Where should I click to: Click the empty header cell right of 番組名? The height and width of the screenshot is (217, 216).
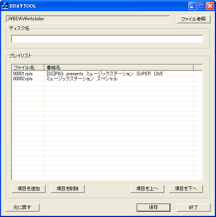198,68
